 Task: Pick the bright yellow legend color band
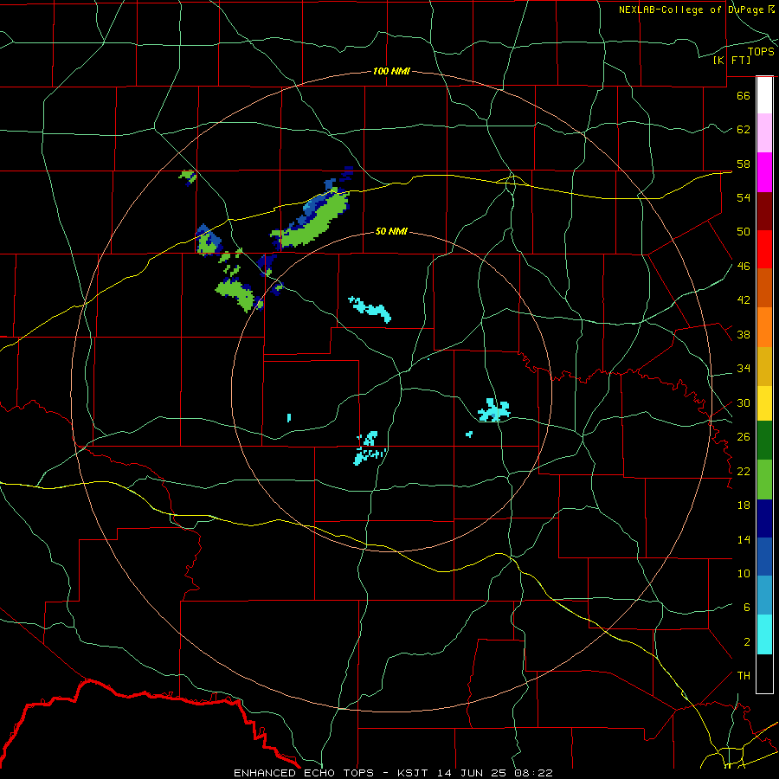click(x=764, y=403)
